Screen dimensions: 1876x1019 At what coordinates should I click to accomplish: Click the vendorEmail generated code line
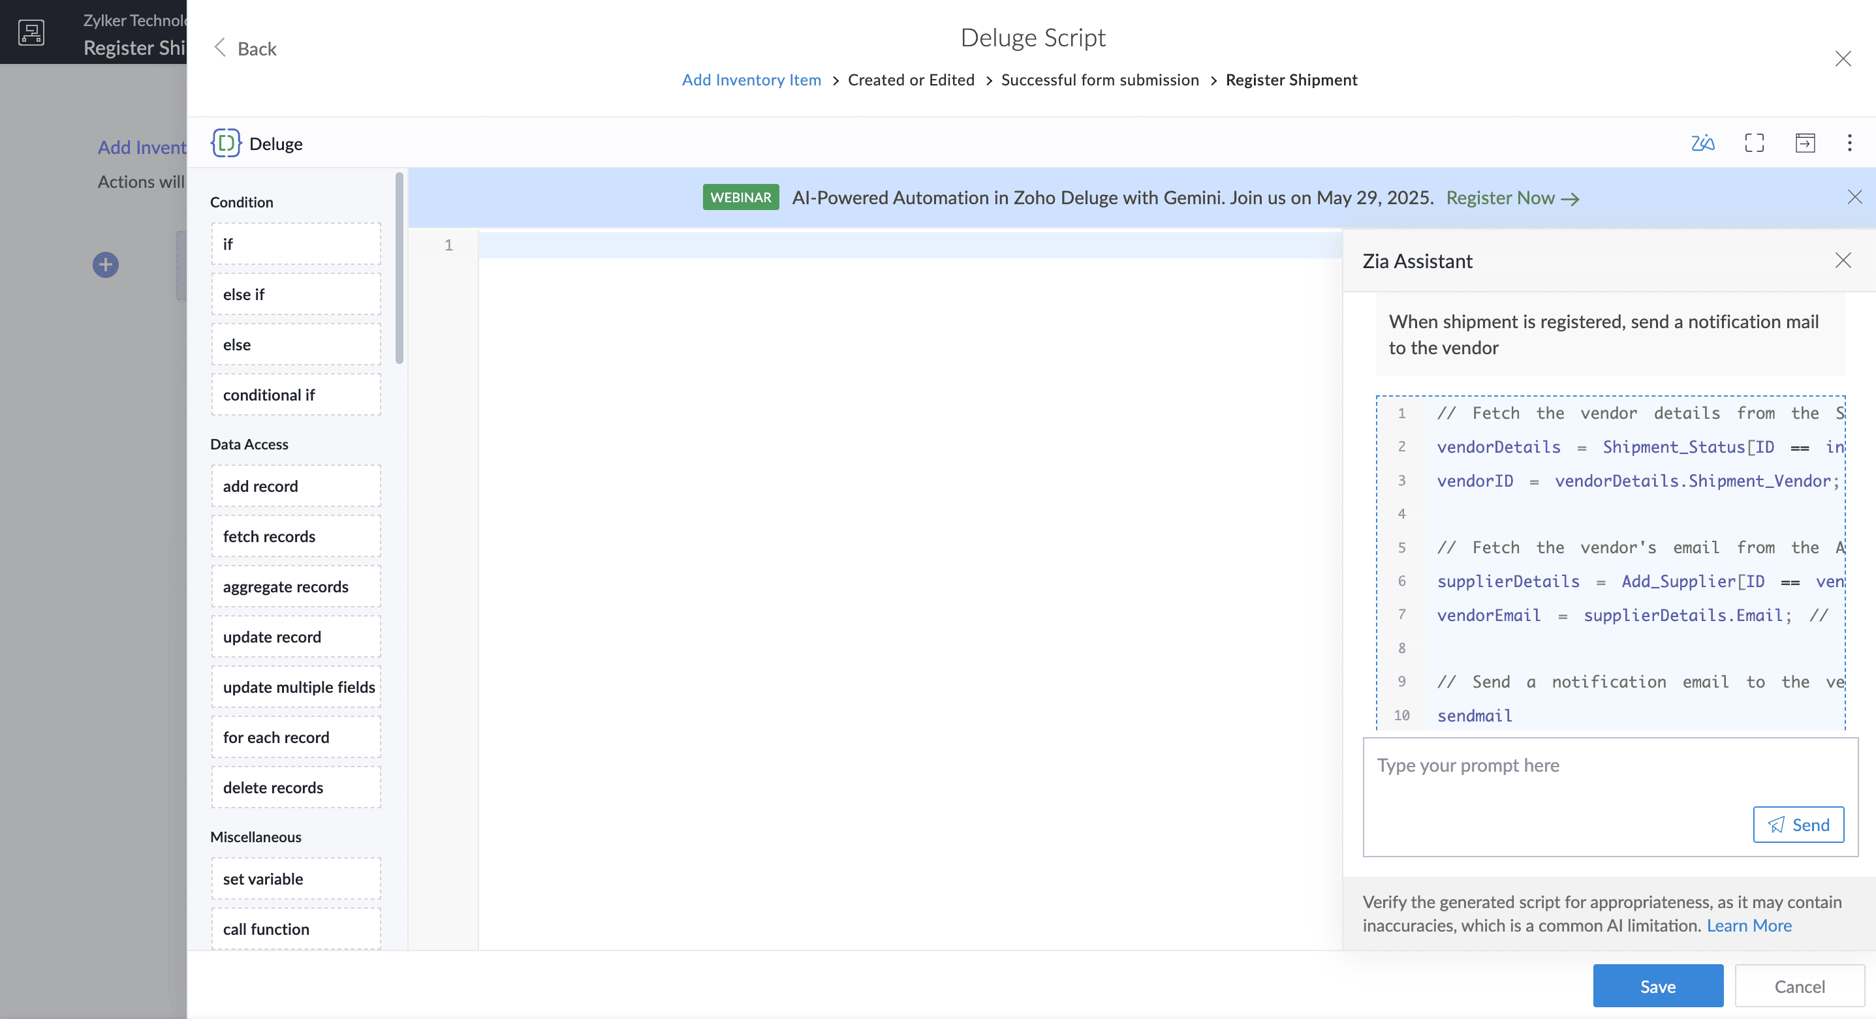(x=1631, y=615)
